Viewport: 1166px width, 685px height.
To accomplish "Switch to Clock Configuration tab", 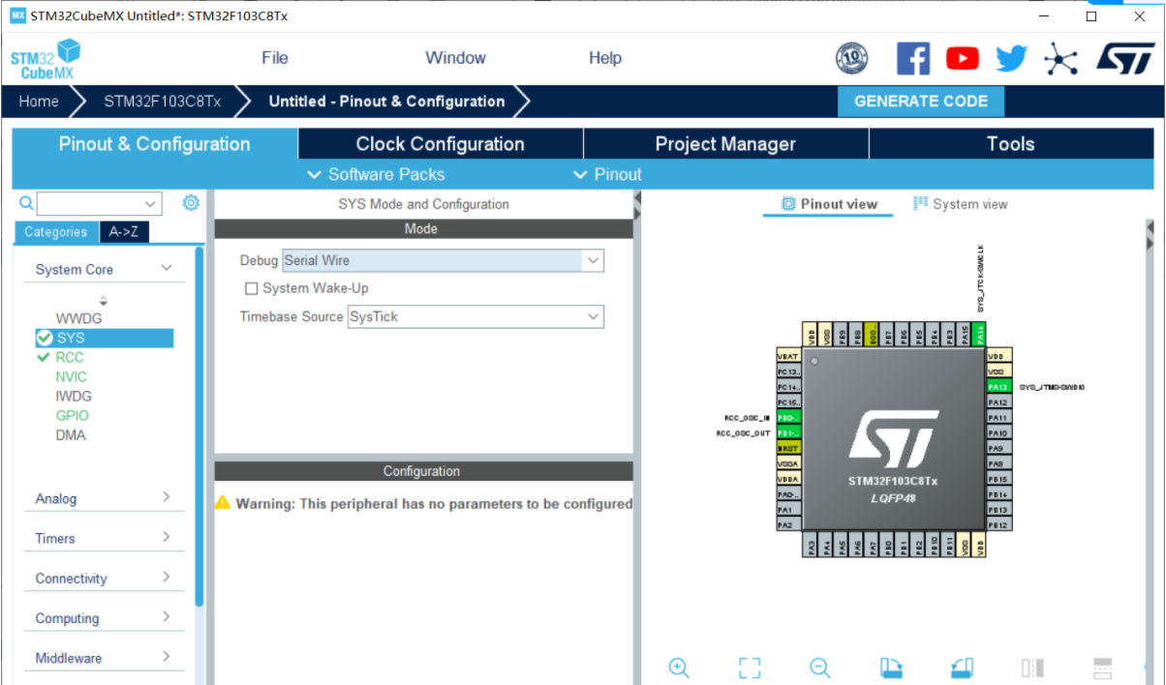I will pyautogui.click(x=441, y=144).
